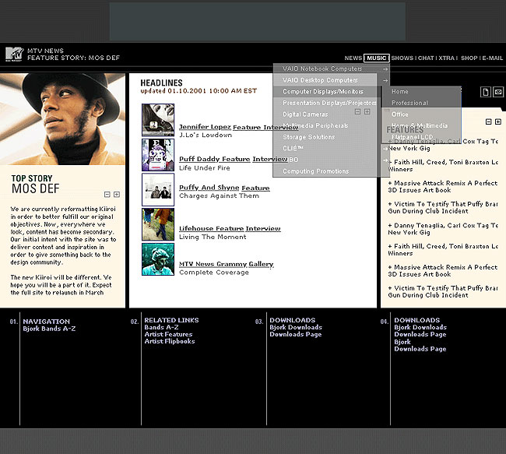Expand VAIO Desktop Computers submenu arrow

[x=385, y=80]
